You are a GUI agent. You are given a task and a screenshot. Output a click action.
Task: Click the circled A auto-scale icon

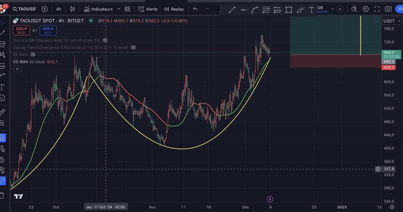340,9
